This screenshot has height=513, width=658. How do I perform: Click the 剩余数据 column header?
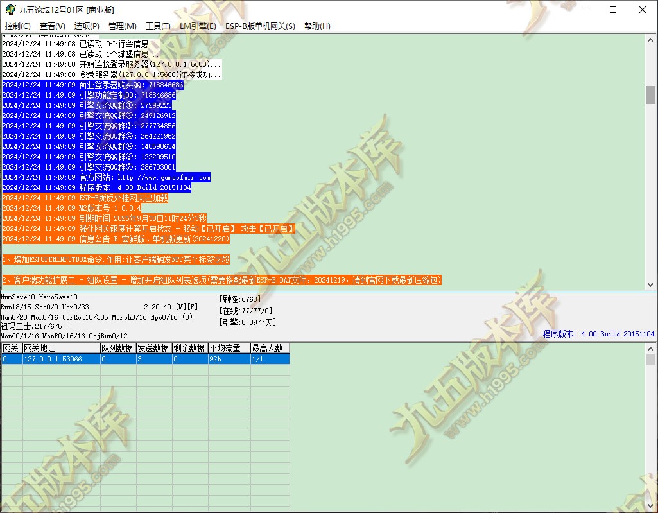click(x=191, y=348)
